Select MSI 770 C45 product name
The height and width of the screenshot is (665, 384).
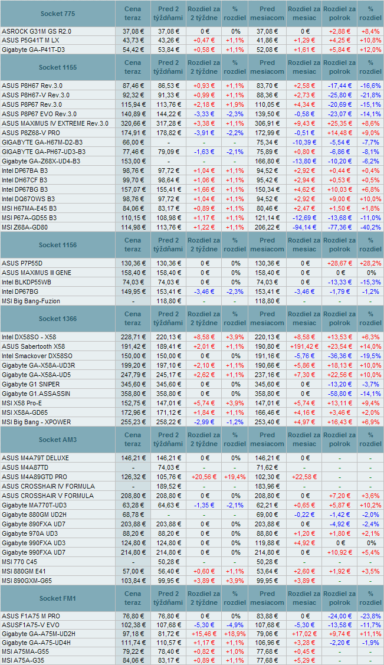point(19,562)
